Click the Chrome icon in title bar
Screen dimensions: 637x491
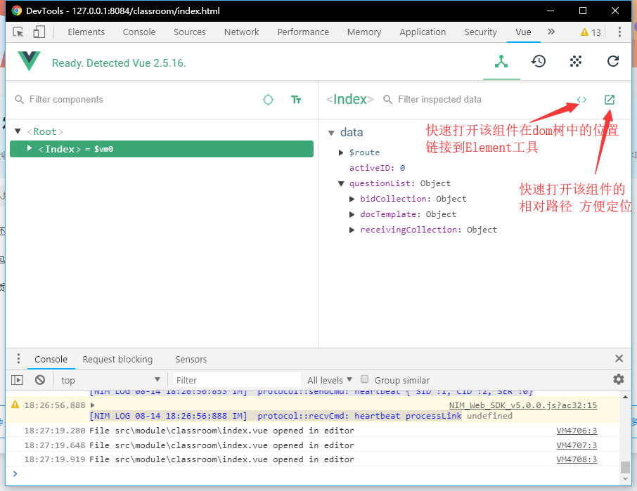tap(17, 11)
